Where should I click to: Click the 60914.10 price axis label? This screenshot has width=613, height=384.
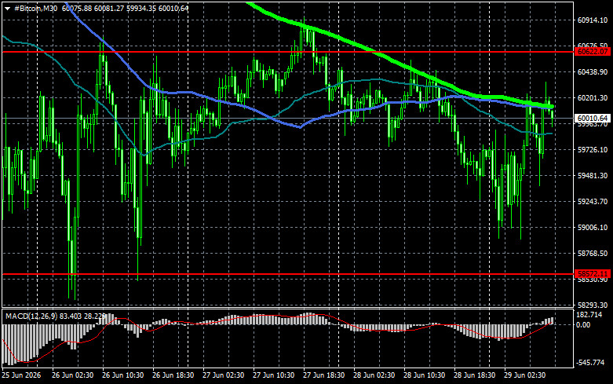click(593, 20)
